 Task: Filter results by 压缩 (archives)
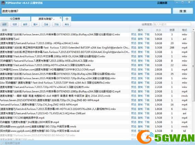tap(46, 24)
